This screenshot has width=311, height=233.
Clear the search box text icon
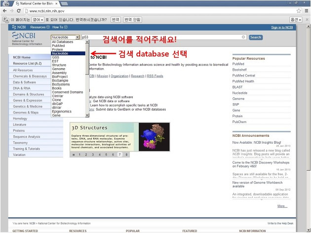243,37
